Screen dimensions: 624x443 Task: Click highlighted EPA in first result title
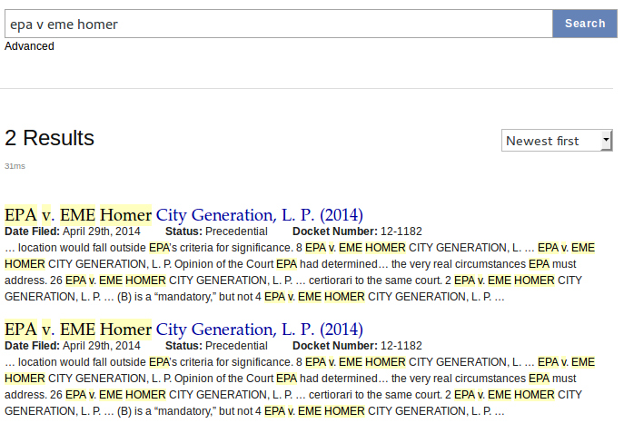pyautogui.click(x=21, y=215)
